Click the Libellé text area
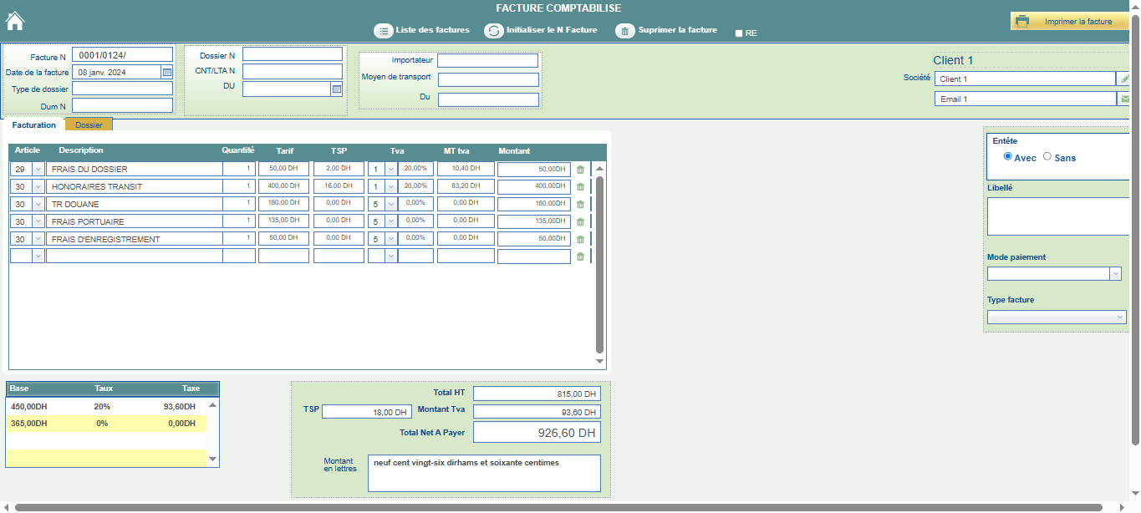 click(1059, 216)
